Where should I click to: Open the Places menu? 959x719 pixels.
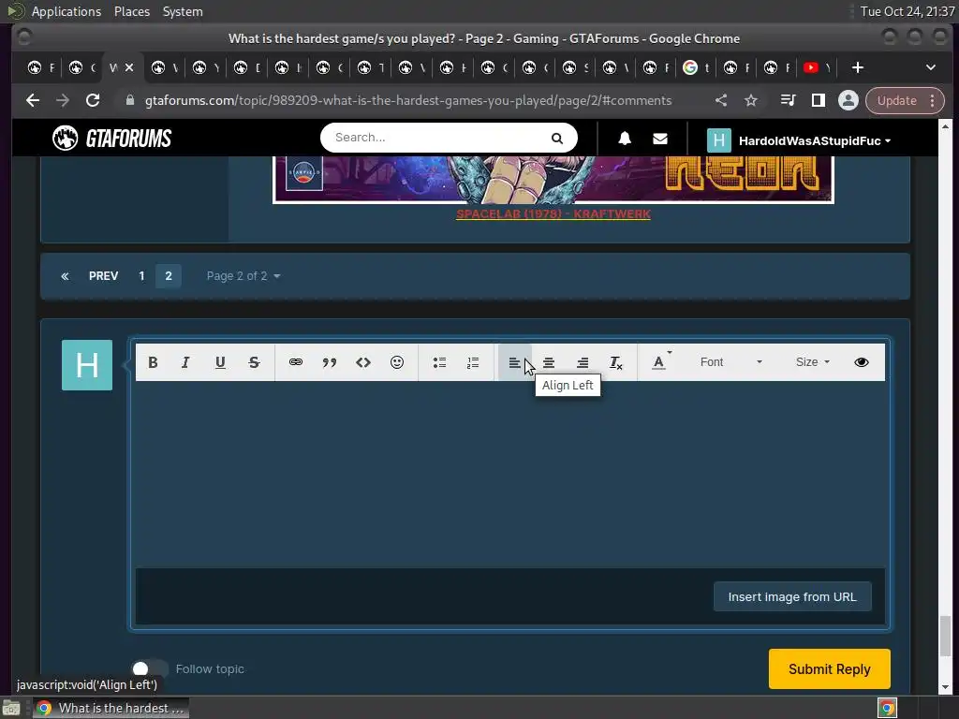point(131,11)
